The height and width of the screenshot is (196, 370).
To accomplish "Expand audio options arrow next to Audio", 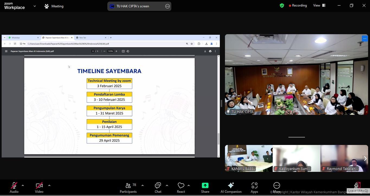I will (23, 185).
